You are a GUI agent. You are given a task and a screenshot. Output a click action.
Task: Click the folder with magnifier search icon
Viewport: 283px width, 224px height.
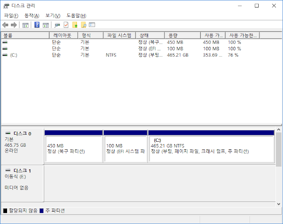coord(84,25)
